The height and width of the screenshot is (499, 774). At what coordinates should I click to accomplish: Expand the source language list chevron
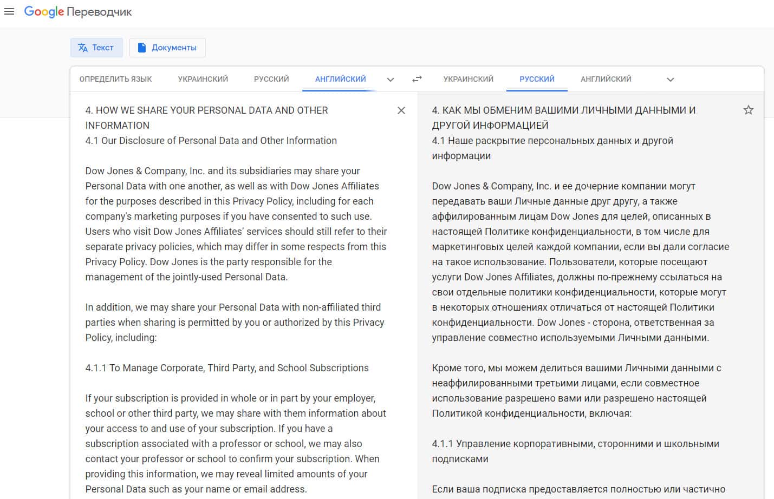391,80
